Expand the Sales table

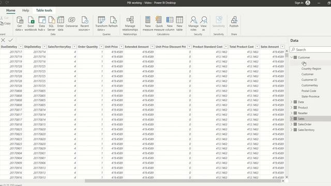coord(292,119)
